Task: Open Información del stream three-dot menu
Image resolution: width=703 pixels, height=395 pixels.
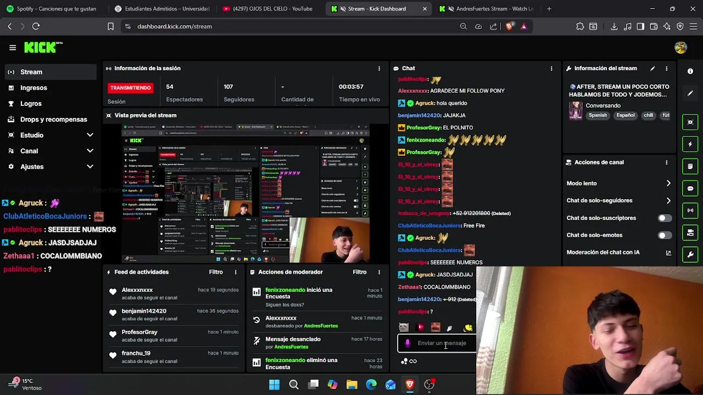Action: click(x=666, y=69)
